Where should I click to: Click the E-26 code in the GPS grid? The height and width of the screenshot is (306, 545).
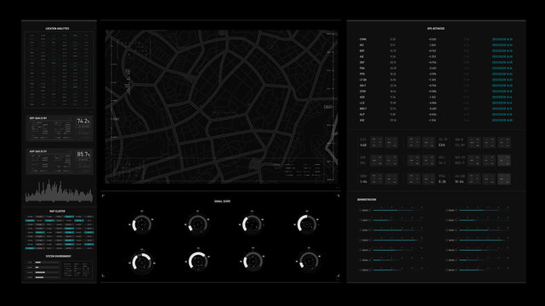click(x=442, y=182)
